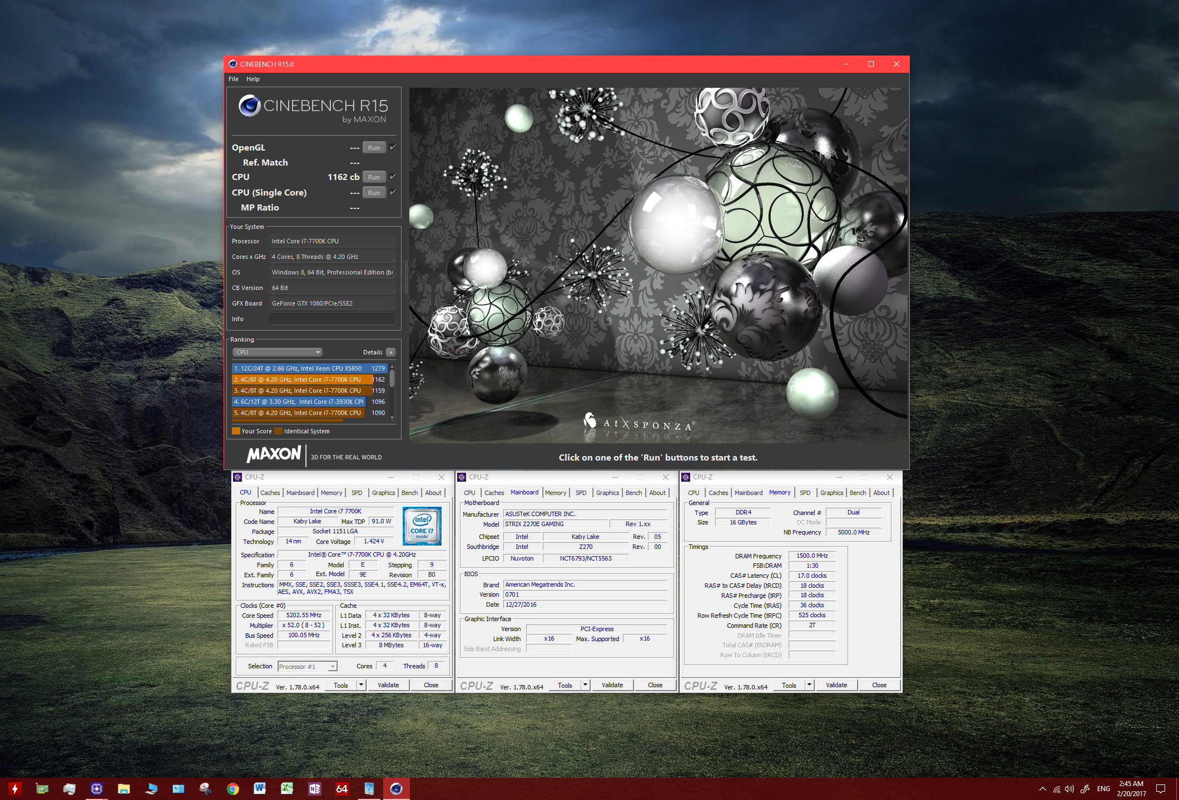This screenshot has height=800, width=1179.
Task: Expand the Ranking CPU dropdown
Action: [x=278, y=352]
